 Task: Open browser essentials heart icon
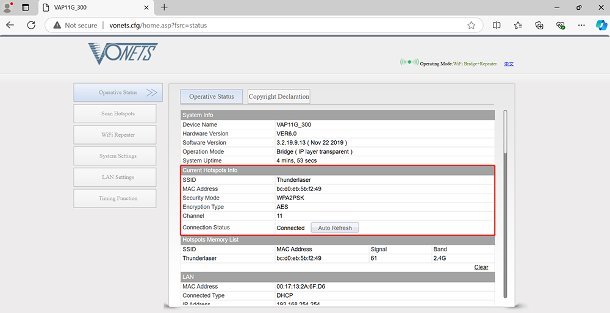pyautogui.click(x=561, y=26)
